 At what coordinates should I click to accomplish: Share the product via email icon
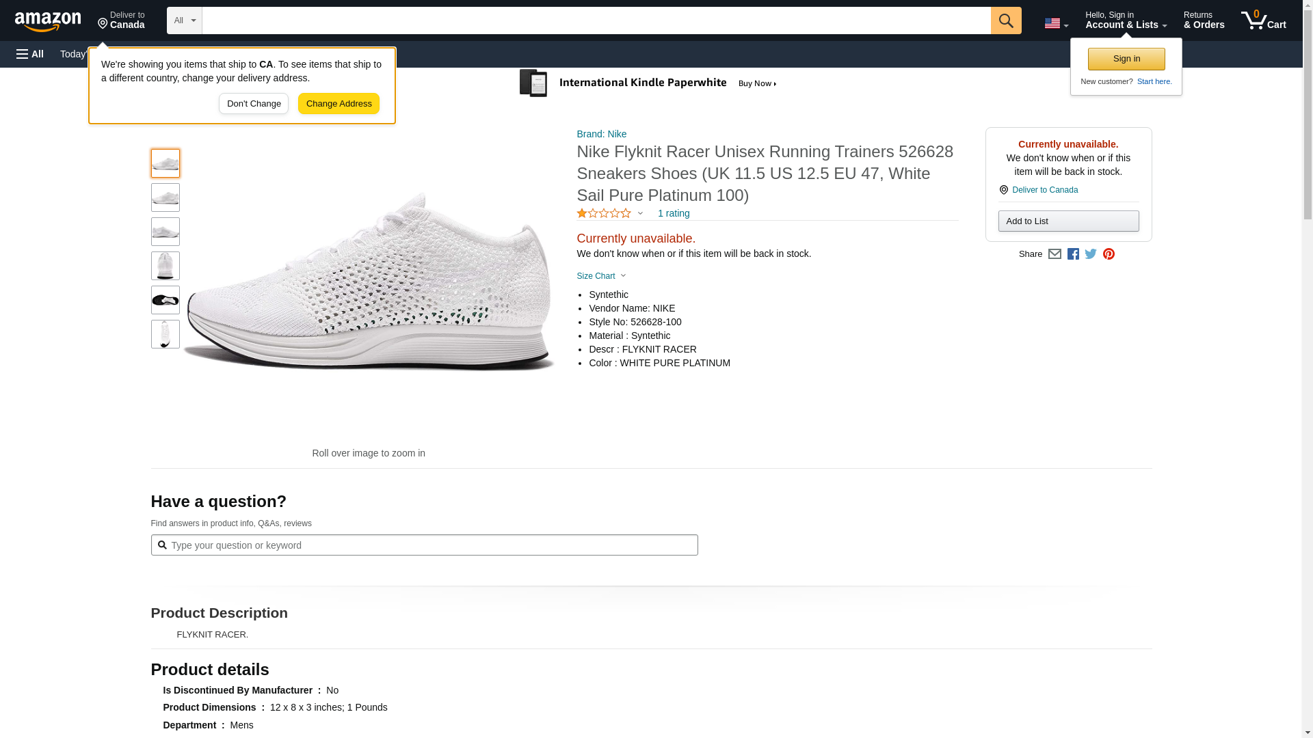1055,254
